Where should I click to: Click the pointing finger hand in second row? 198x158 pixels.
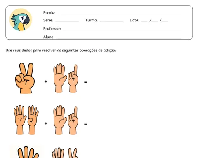(73, 121)
